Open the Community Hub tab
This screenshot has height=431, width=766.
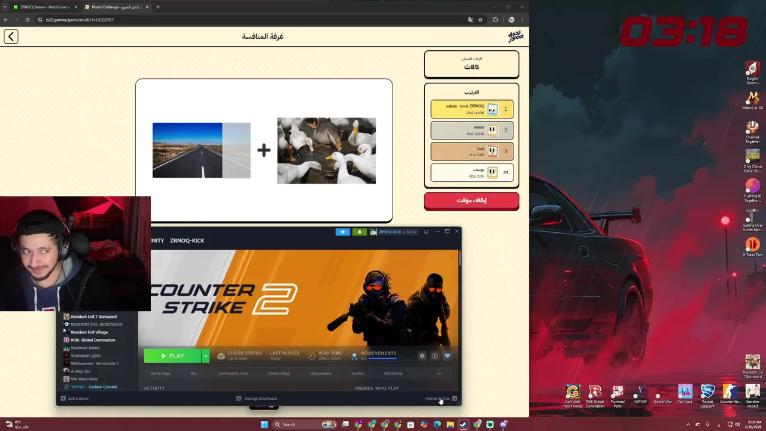pyautogui.click(x=233, y=373)
